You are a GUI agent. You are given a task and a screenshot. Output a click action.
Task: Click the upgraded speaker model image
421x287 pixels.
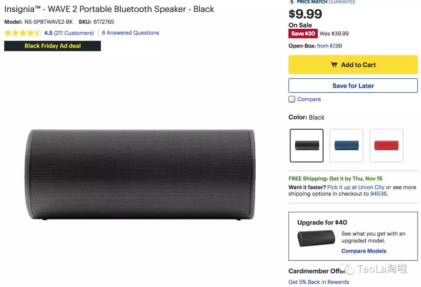pyautogui.click(x=316, y=238)
